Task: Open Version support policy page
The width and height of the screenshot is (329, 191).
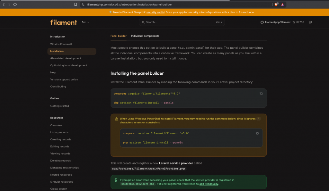Action: [64, 79]
